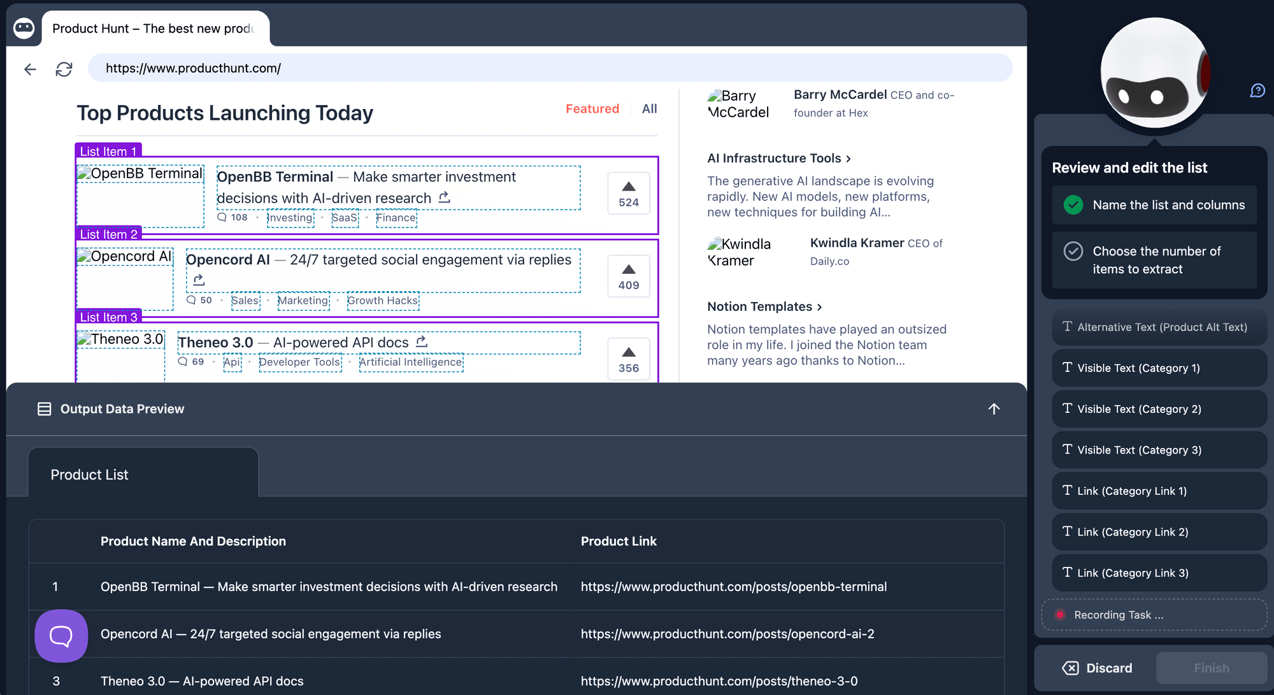This screenshot has width=1274, height=695.
Task: Click the Output Data Preview table icon
Action: (44, 409)
